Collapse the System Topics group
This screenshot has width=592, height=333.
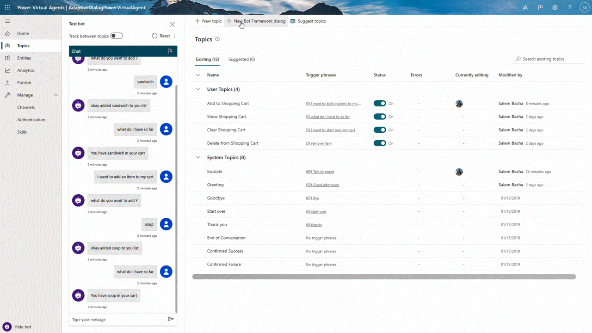tap(198, 157)
